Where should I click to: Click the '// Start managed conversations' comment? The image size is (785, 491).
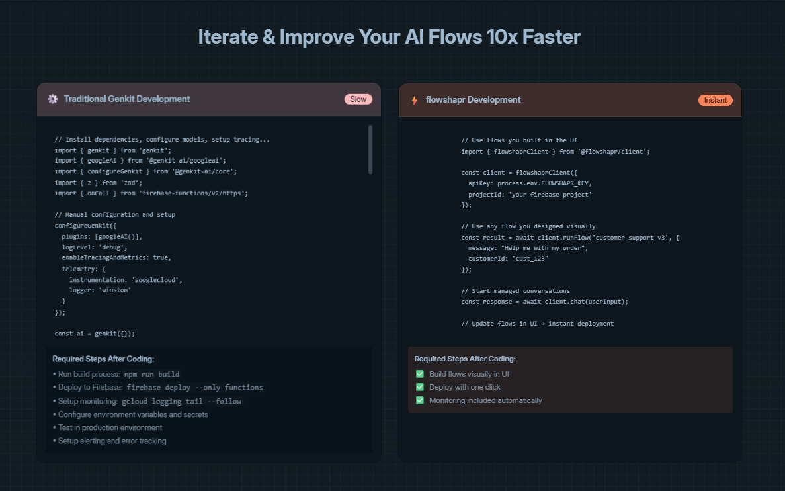pyautogui.click(x=516, y=291)
